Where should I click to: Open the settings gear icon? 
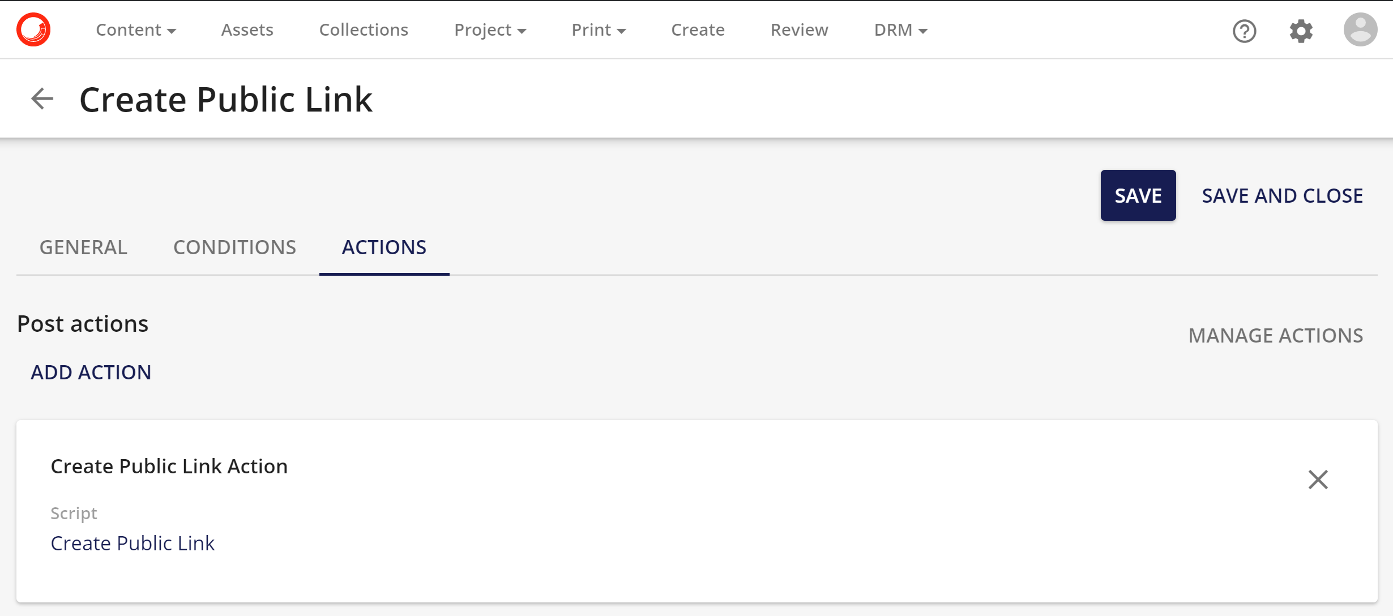tap(1301, 31)
